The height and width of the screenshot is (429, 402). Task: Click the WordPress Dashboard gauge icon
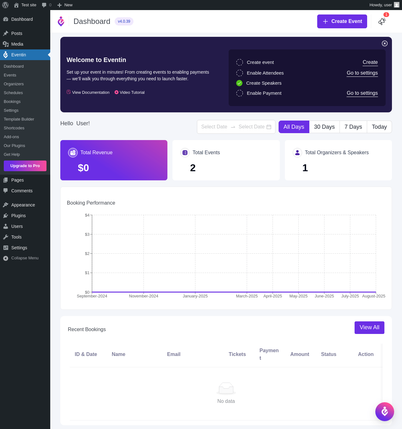pos(6,19)
